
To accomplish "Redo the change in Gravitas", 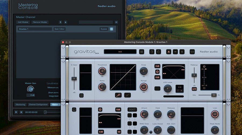I will coord(158,52).
